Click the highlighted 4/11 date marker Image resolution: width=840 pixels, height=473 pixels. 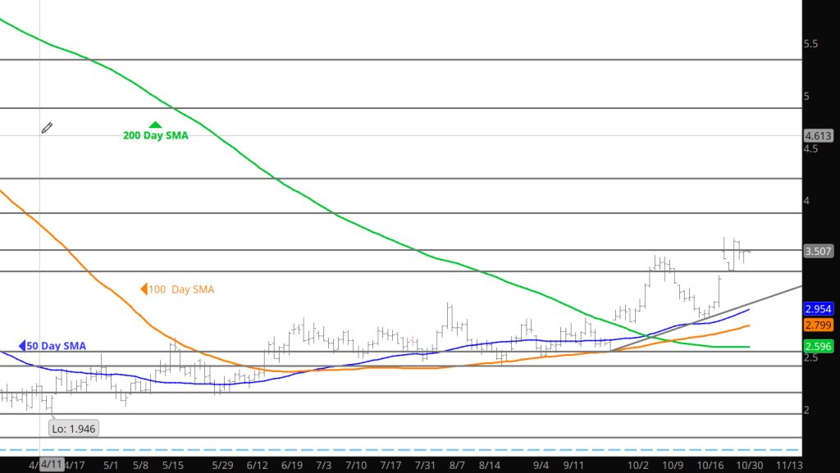[x=51, y=465]
